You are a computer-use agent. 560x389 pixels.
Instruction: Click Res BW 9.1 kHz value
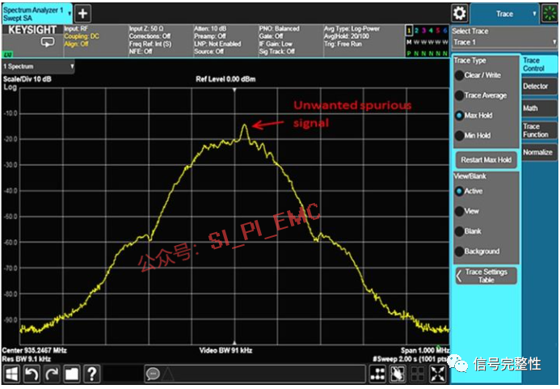[27, 359]
